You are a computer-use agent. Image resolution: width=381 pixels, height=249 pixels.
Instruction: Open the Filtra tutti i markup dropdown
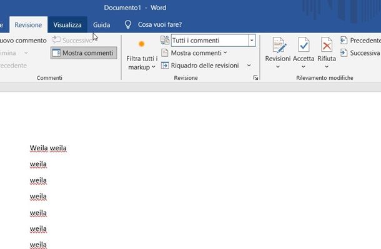pyautogui.click(x=142, y=62)
